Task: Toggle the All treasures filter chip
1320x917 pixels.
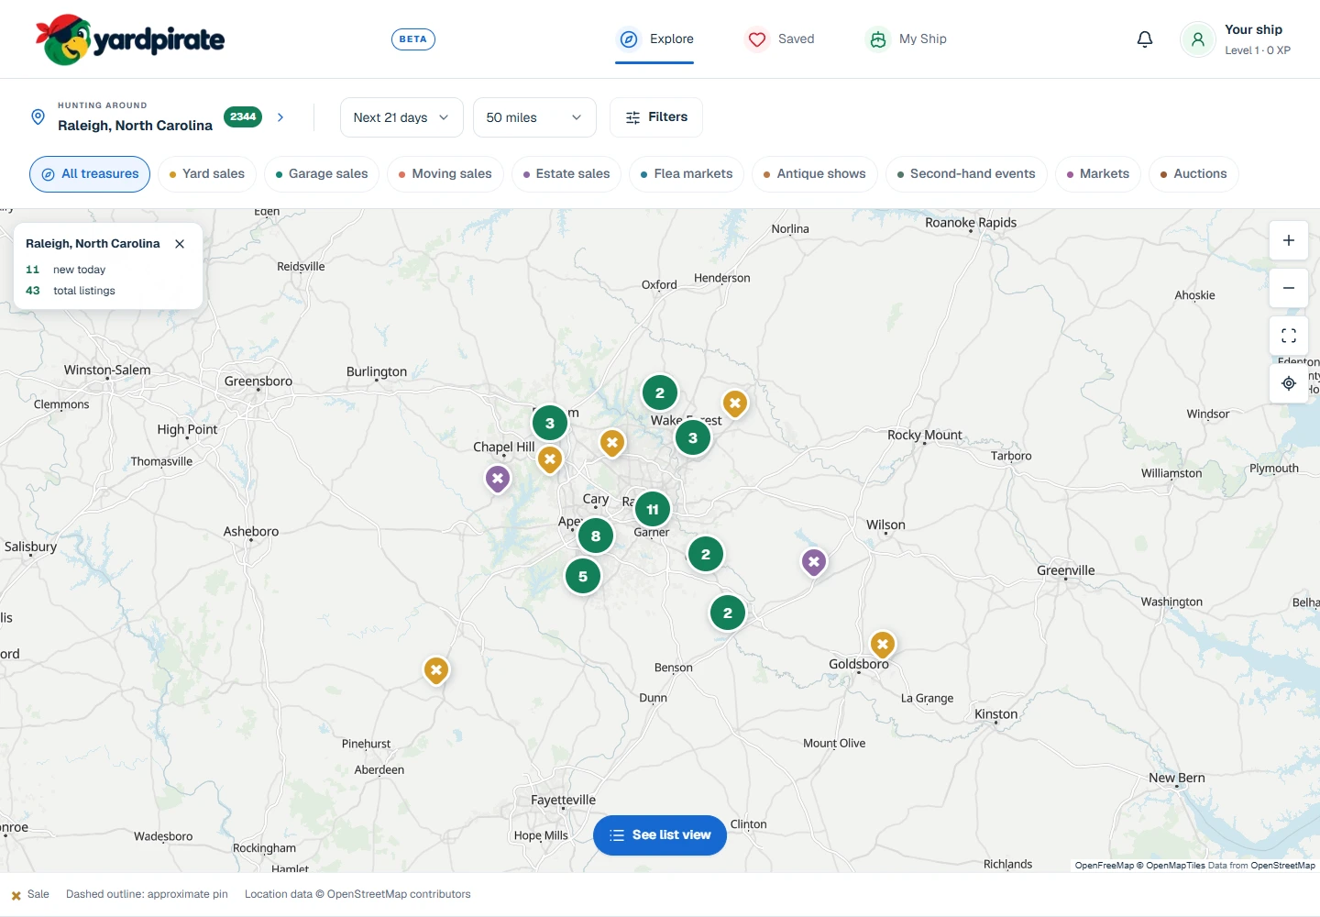Action: 90,174
